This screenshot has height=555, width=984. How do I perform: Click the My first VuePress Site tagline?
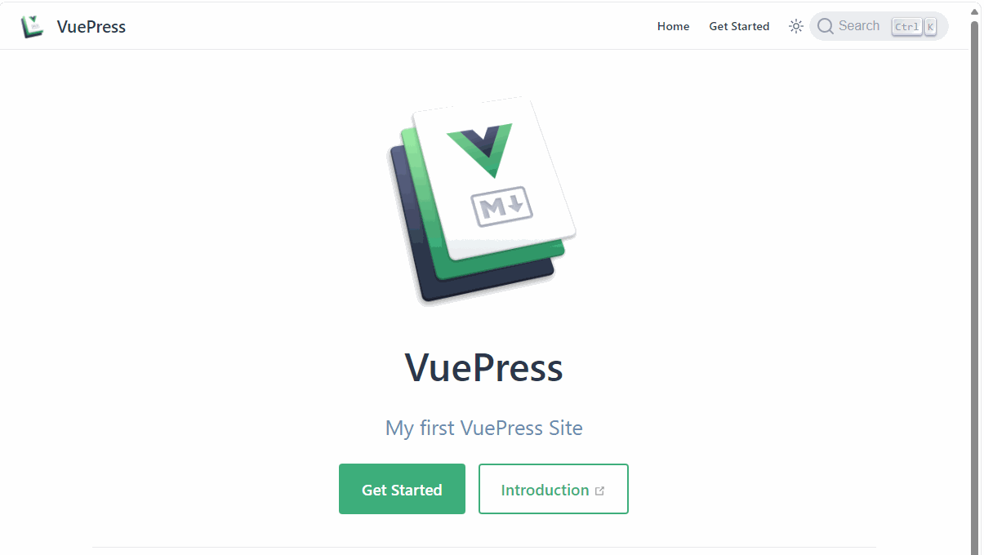click(484, 428)
